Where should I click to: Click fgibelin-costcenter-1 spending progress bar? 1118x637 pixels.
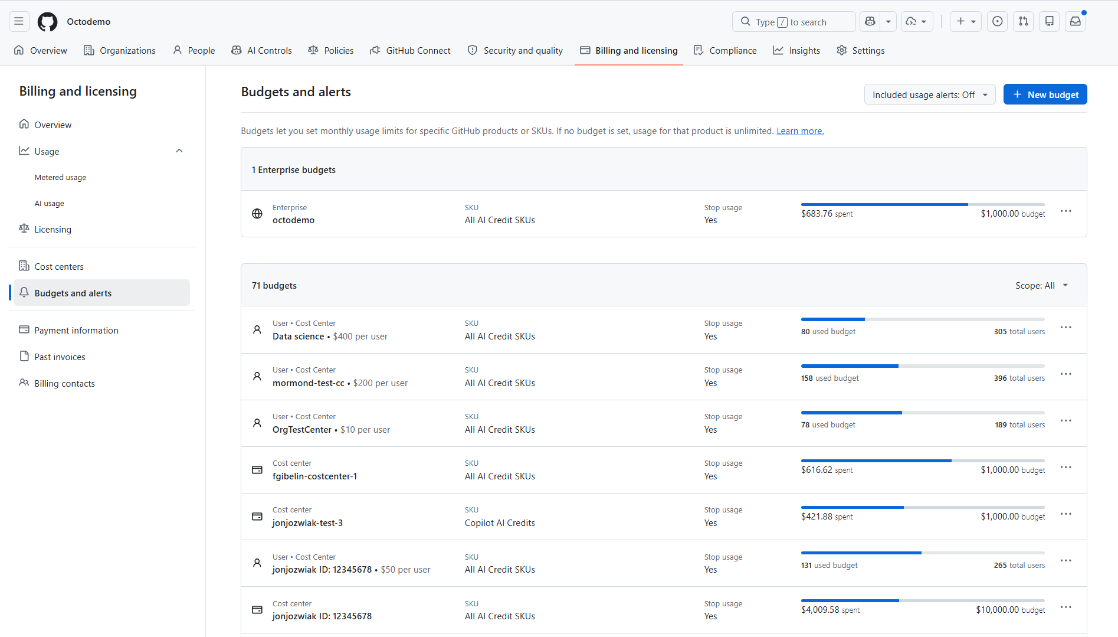pos(923,460)
